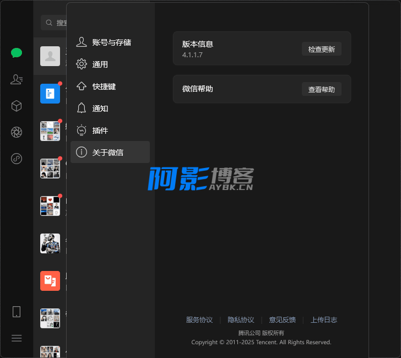
Task: Click the 检查更新 button
Action: 321,49
